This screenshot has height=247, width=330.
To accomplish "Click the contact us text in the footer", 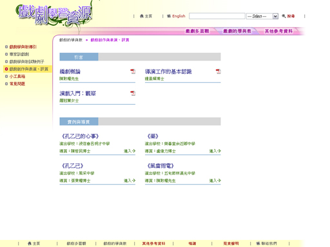I will [269, 243].
